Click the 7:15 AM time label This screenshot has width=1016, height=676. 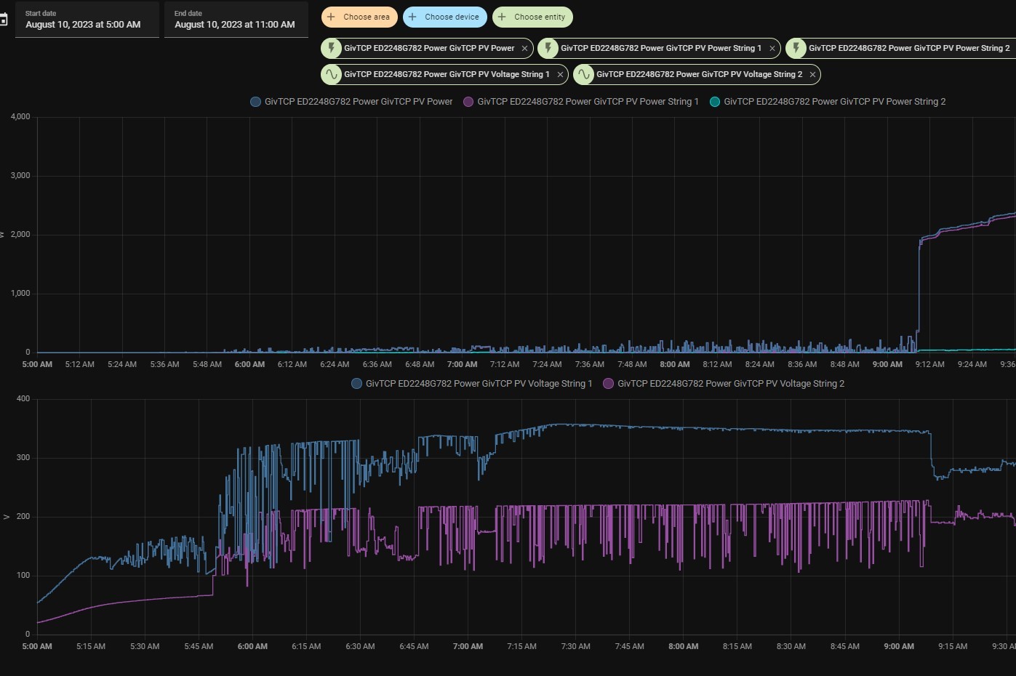[x=521, y=647]
